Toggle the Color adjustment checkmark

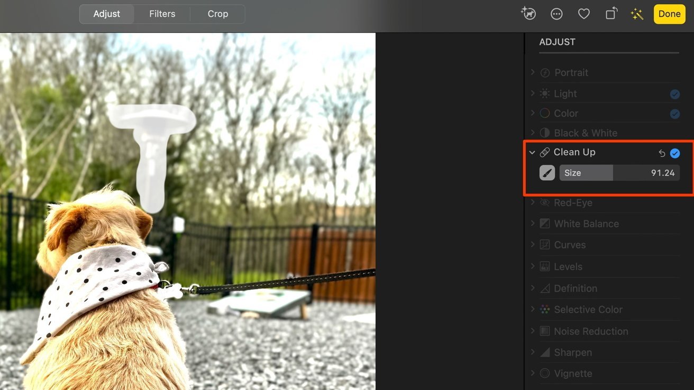[674, 114]
